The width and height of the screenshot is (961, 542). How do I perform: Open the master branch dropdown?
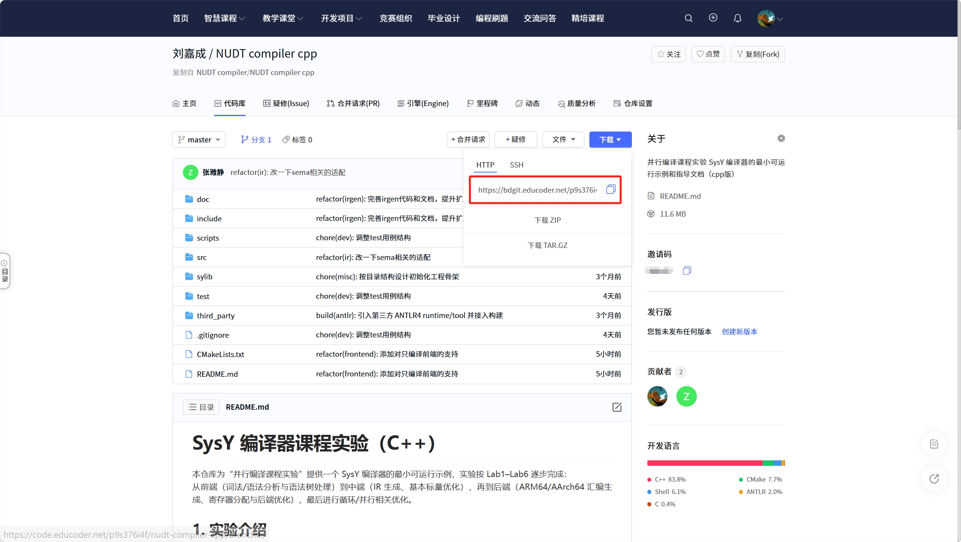tap(199, 139)
